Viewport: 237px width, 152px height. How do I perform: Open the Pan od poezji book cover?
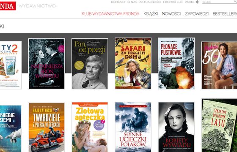90,64
